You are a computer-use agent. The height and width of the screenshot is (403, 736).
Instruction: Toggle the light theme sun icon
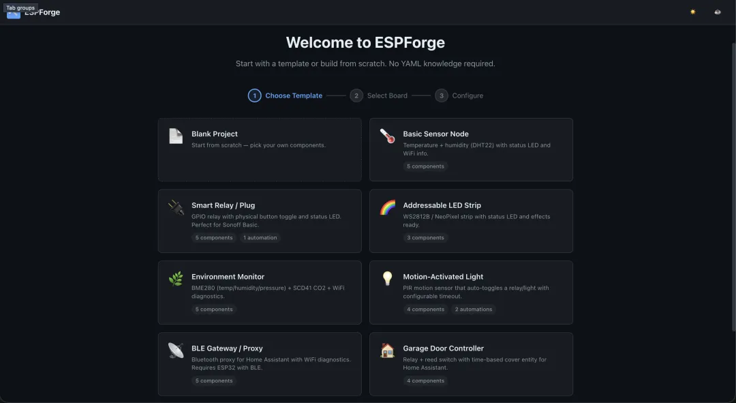tap(693, 12)
